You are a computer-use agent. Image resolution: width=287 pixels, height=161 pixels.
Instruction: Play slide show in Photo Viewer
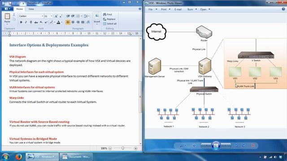(x=216, y=145)
